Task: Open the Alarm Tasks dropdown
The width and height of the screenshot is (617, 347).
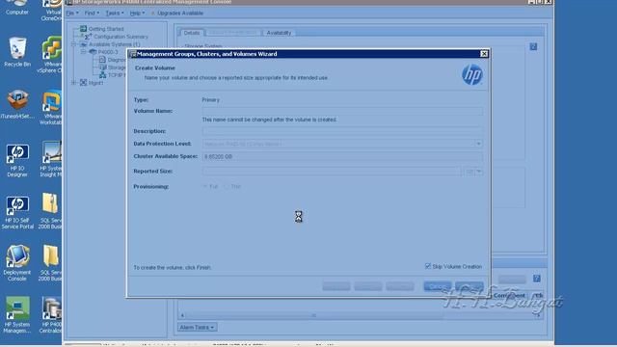Action: pos(197,327)
